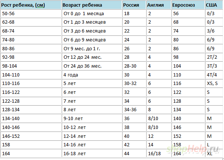
Task: Select the 'От 0 до 1 месяца' cell
Action: [92, 14]
